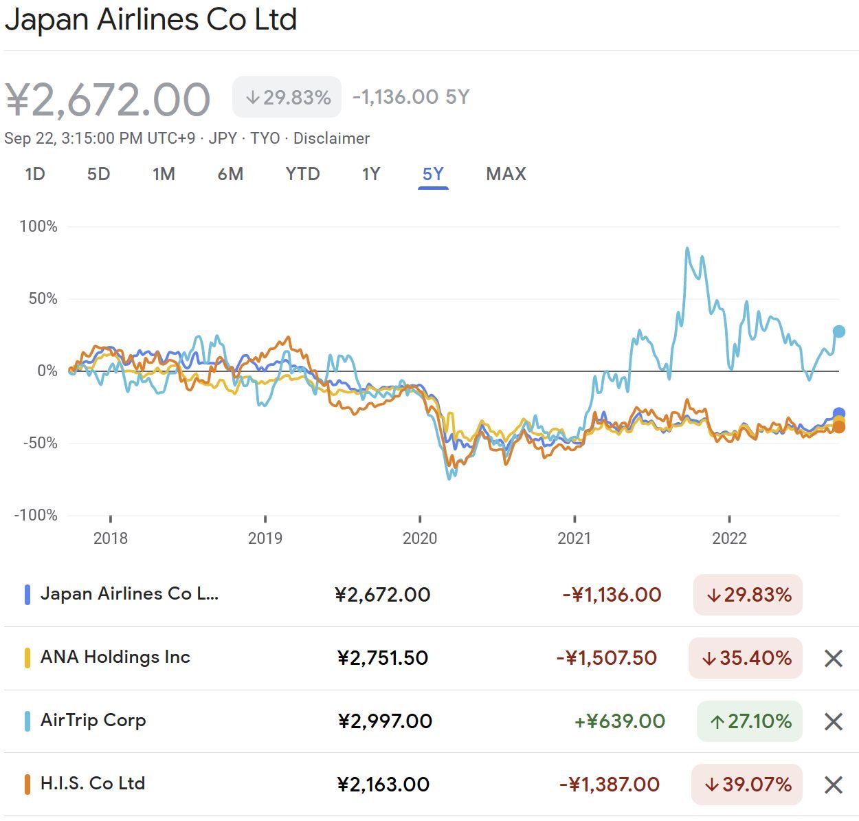859x821 pixels.
Task: Open H.I.S. Co Ltd stock entry
Action: click(93, 784)
